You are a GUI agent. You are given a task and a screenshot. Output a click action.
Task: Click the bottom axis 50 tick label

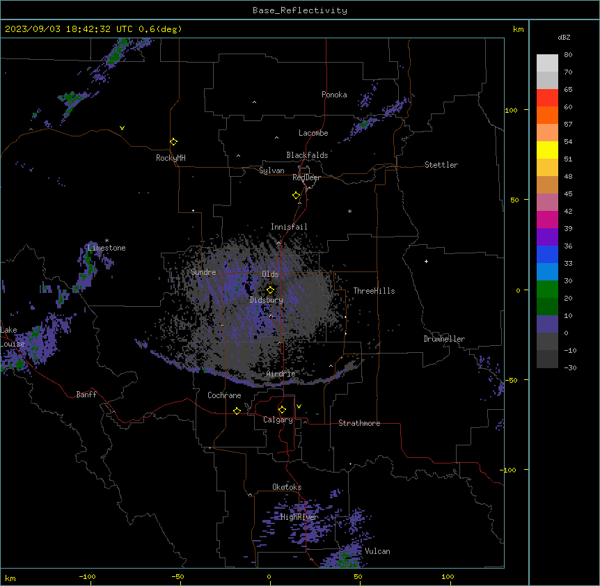click(358, 576)
